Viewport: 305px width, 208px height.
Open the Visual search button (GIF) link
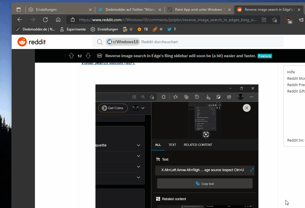(108, 63)
